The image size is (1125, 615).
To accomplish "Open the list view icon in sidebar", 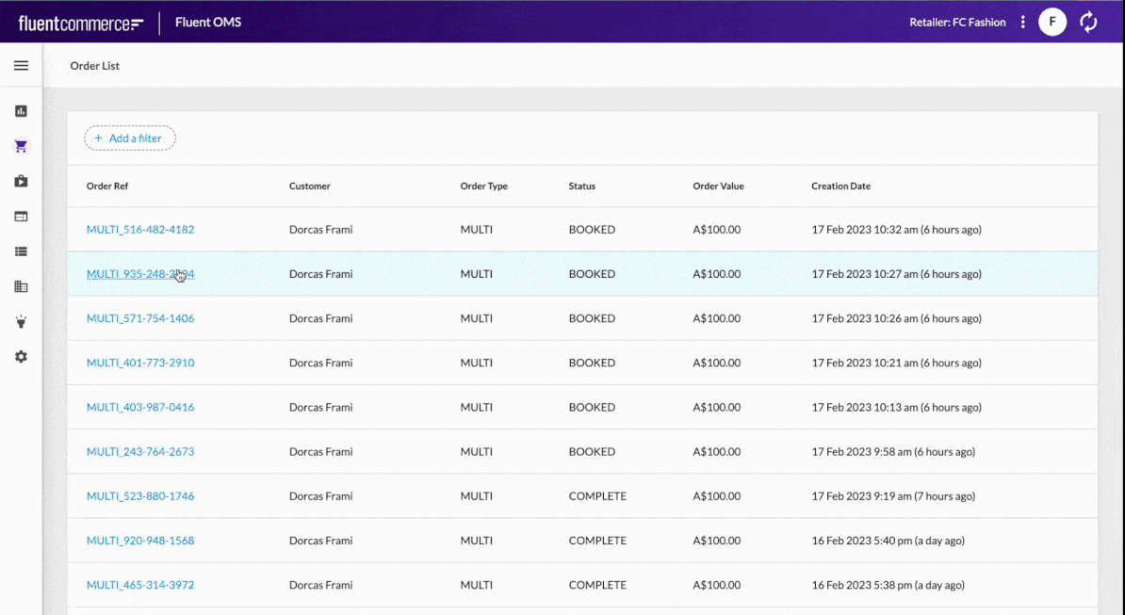I will click(21, 251).
